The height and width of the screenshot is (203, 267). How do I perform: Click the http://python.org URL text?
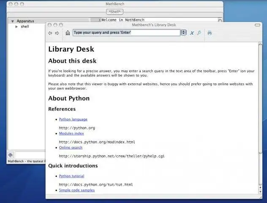tap(77, 128)
